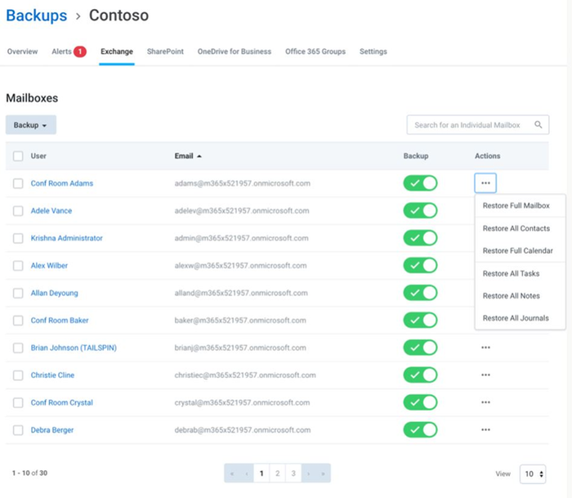Open actions ellipsis for Conf Room Adams
This screenshot has height=498, width=572.
485,183
